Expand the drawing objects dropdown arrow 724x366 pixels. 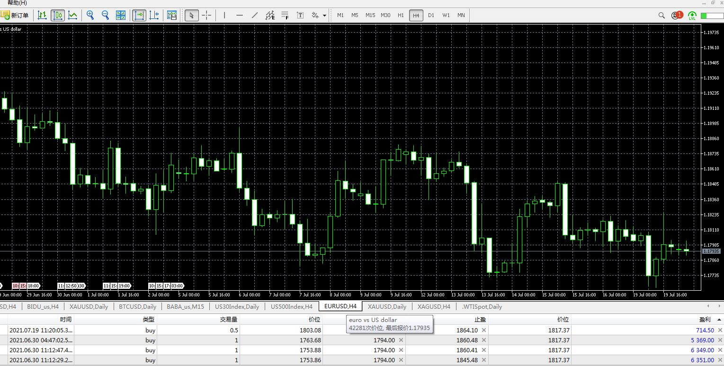pos(324,15)
